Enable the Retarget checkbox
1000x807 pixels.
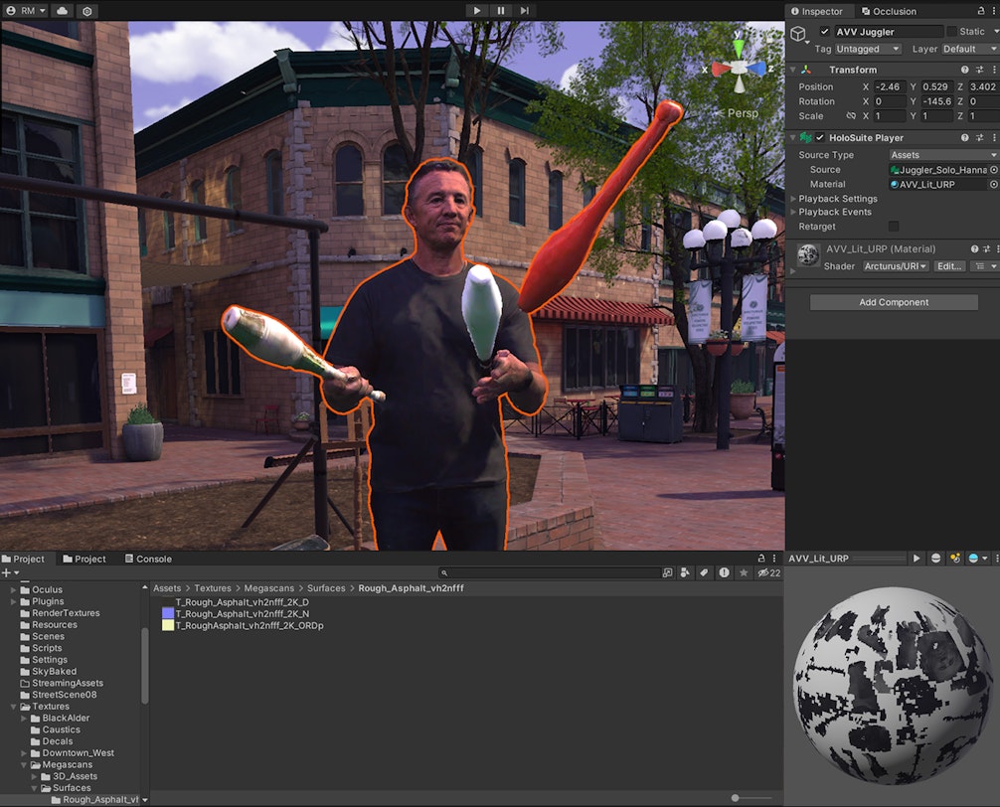pos(892,226)
